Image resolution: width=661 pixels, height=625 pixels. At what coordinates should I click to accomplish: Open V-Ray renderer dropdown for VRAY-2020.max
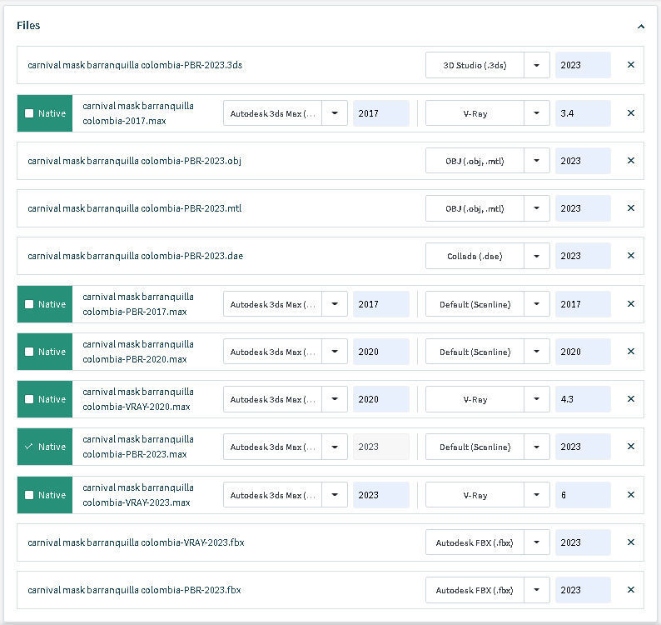coord(537,399)
